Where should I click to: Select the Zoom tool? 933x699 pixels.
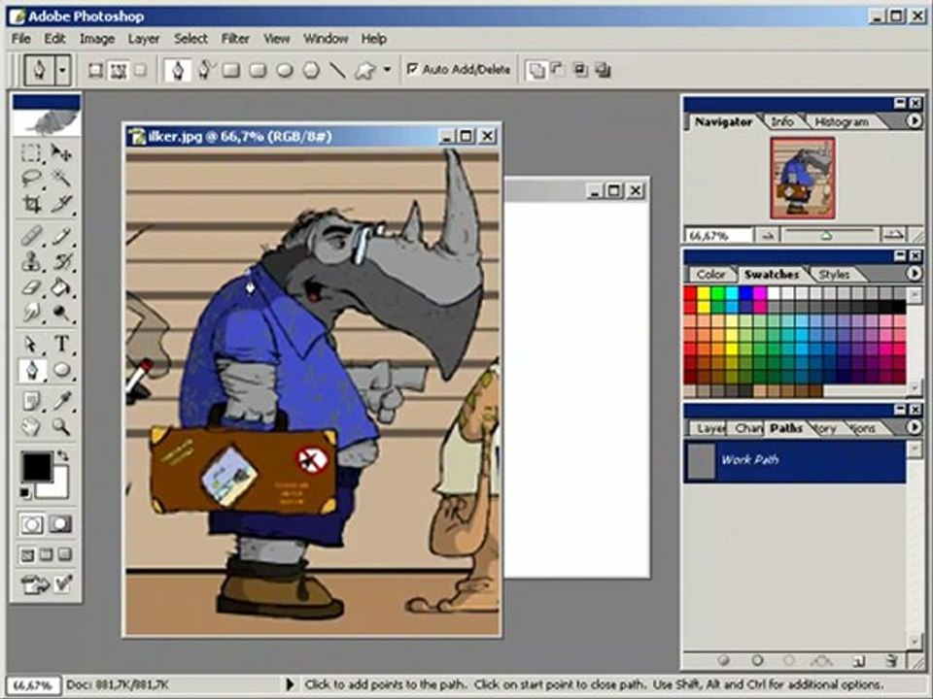(60, 426)
